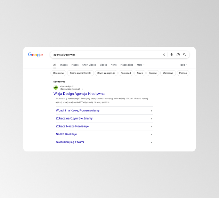Viewport: 219px width, 198px height.
Task: Click the Wizja Design favicon
Action: tap(56, 88)
